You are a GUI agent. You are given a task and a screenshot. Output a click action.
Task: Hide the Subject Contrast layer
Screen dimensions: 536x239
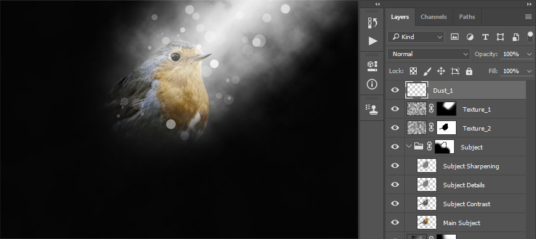[x=395, y=204]
